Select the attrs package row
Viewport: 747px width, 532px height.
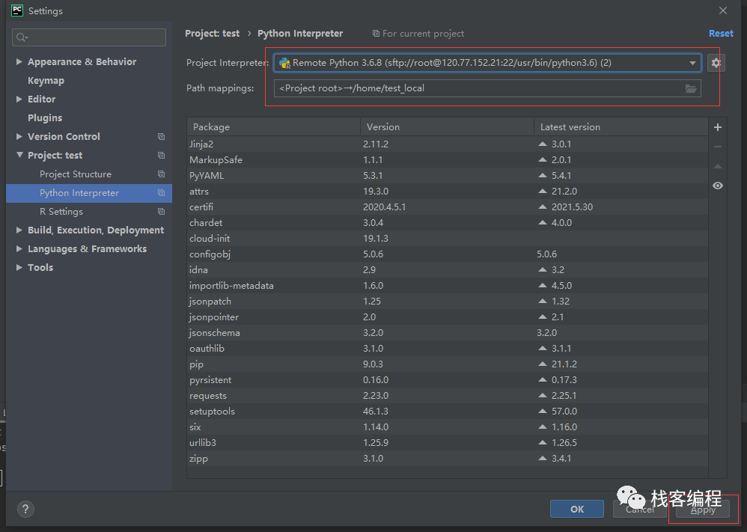click(448, 191)
